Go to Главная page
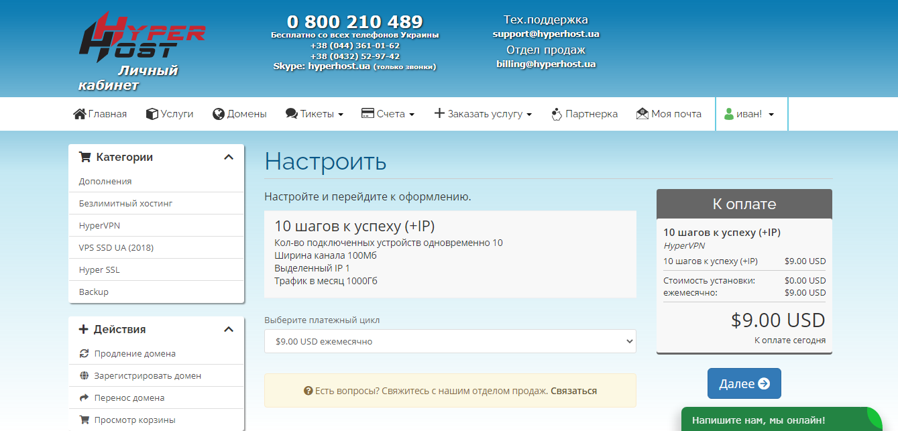898x431 pixels. click(100, 114)
